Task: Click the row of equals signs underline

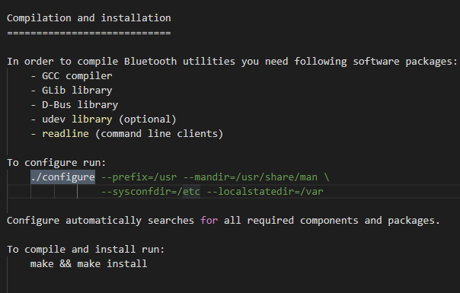Action: (89, 33)
